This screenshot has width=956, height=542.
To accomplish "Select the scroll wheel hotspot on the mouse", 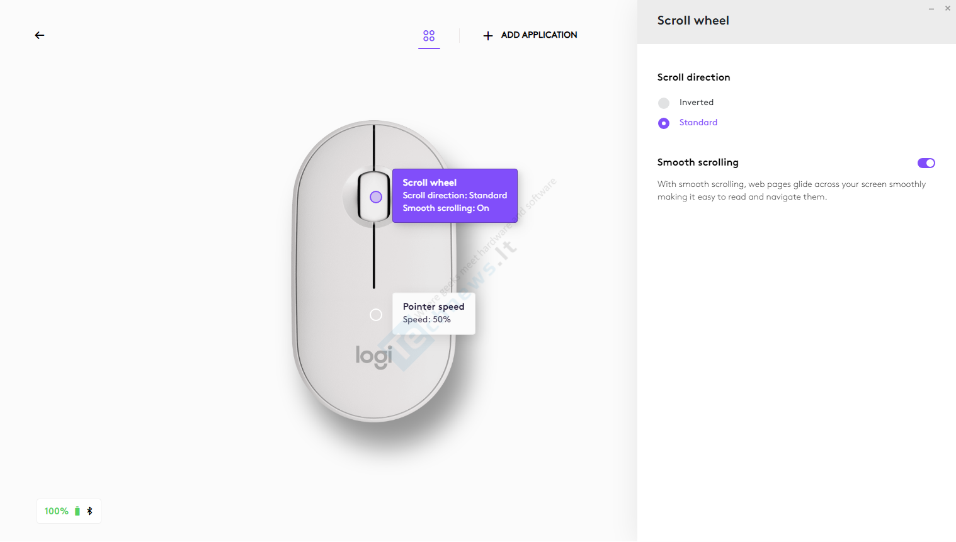I will coord(376,197).
